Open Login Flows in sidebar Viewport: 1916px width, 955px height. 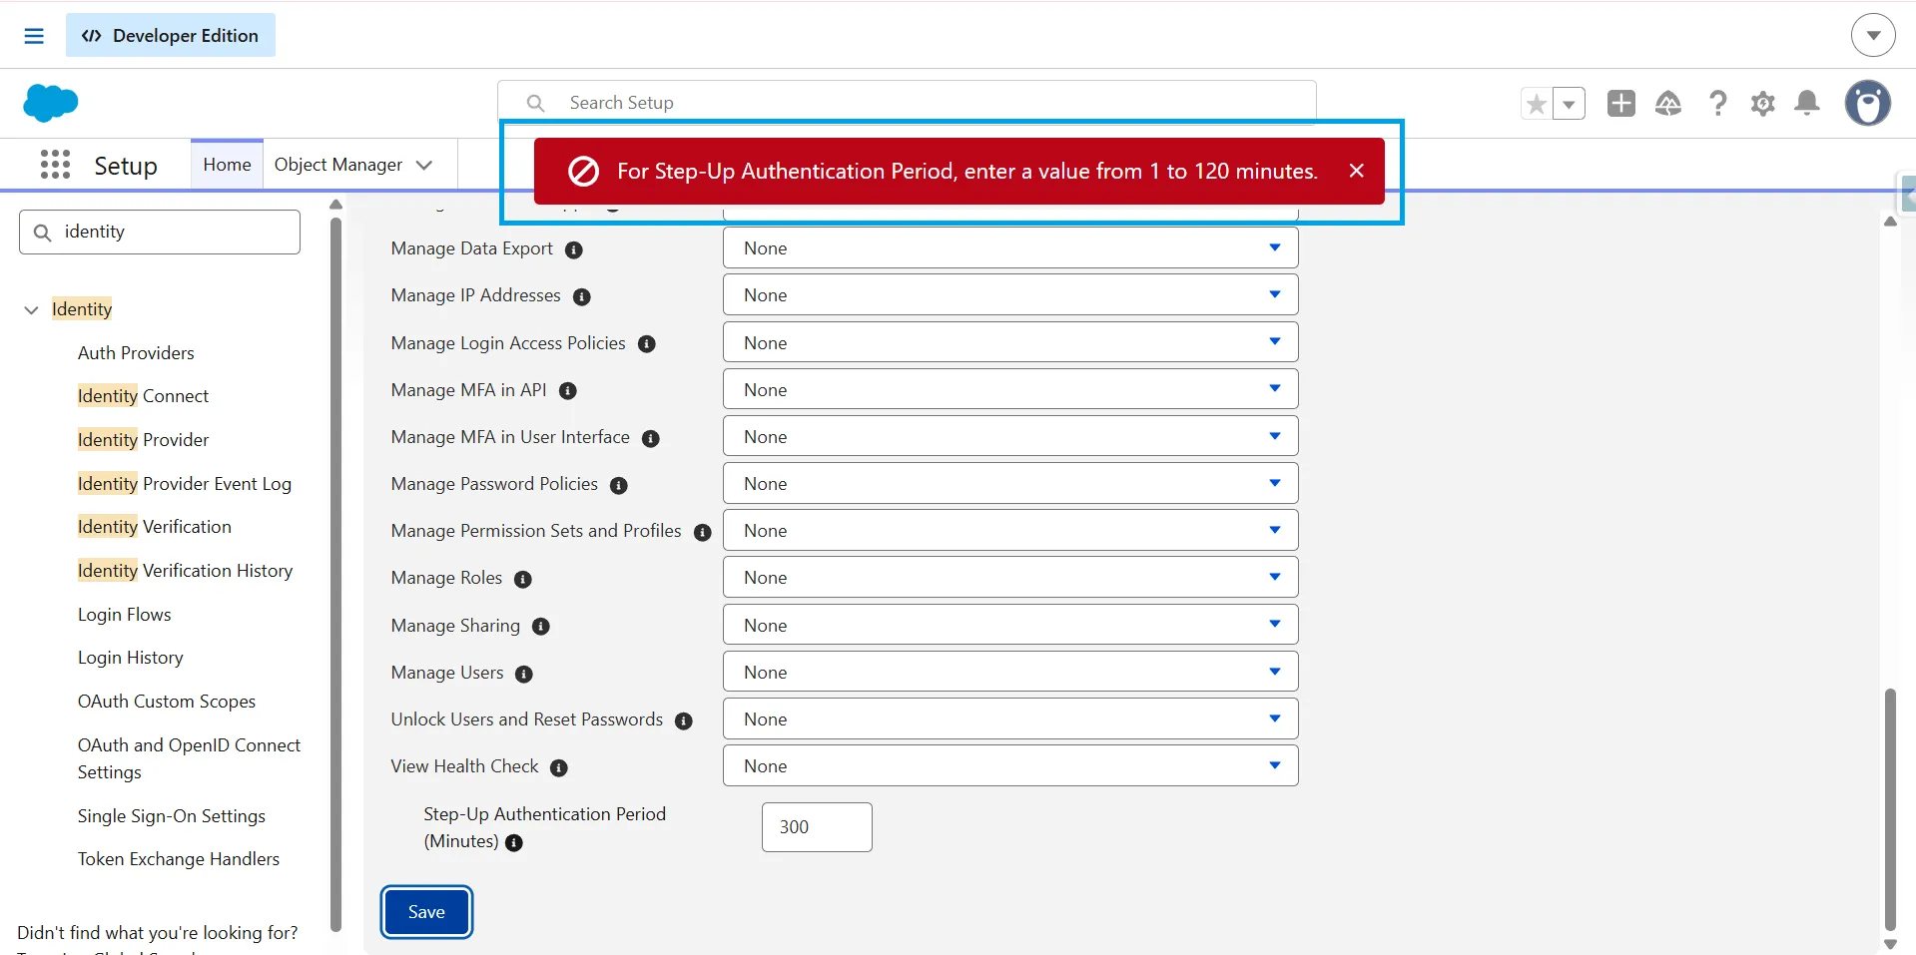(x=125, y=615)
